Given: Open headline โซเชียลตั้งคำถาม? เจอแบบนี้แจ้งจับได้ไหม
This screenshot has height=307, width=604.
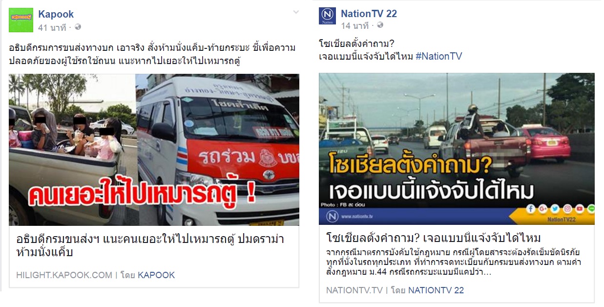Looking at the screenshot, I should pos(434,238).
